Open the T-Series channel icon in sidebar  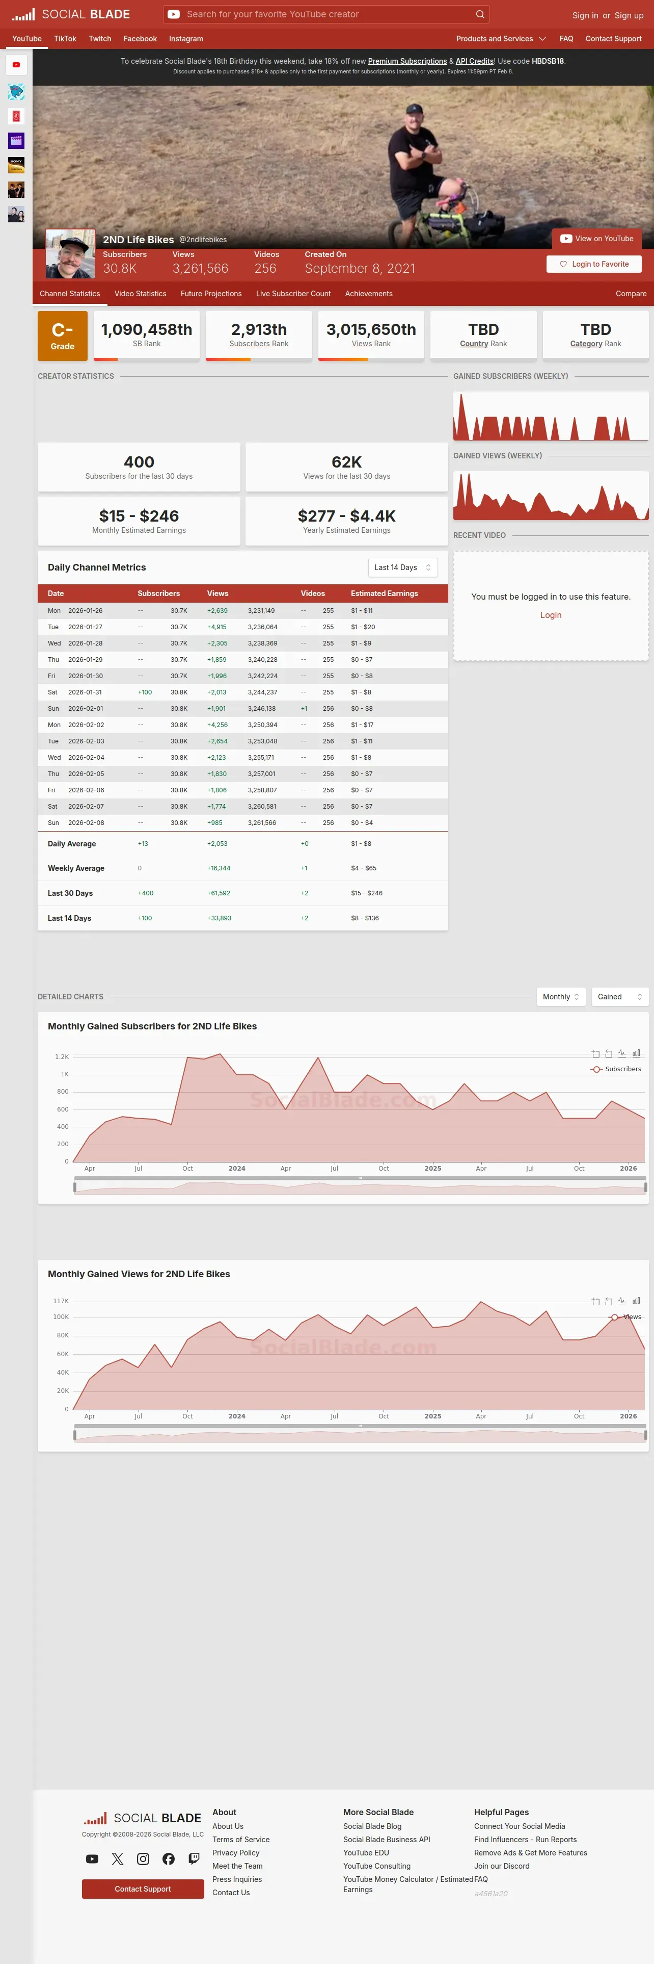tap(16, 116)
